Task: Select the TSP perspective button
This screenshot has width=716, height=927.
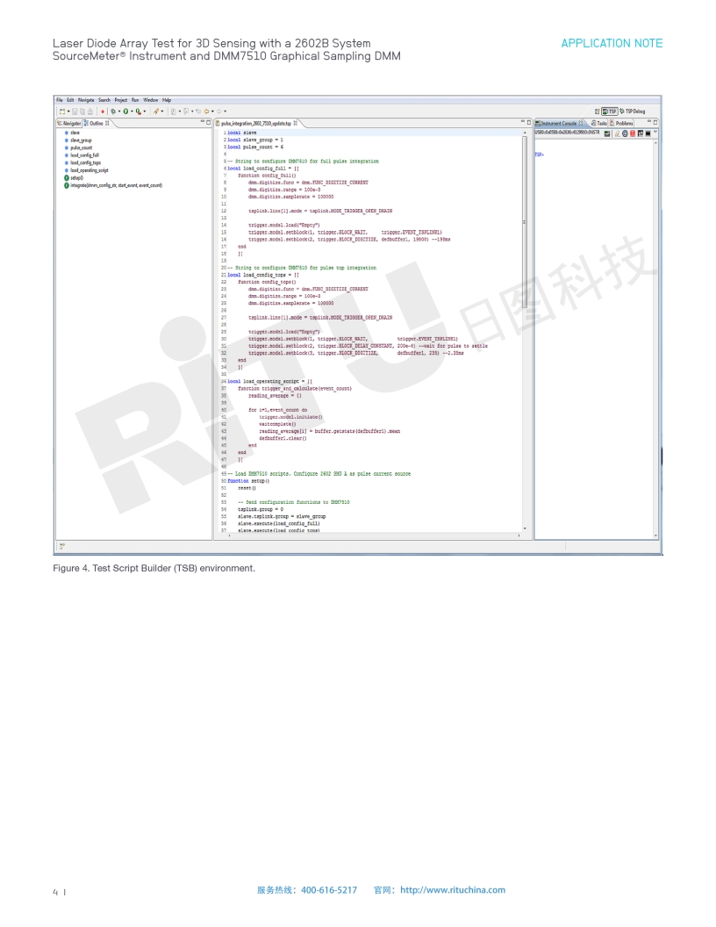Action: tap(612, 111)
